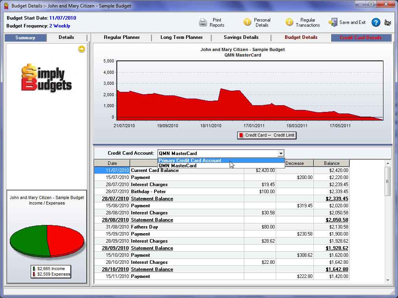
Task: Open the Budget Details tab
Action: click(301, 37)
